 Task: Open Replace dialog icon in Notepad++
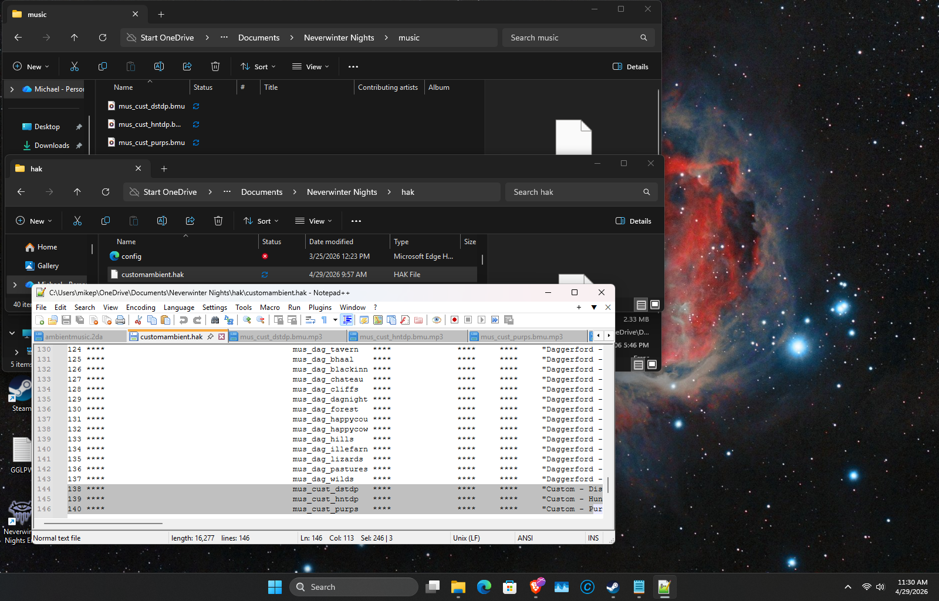[229, 320]
